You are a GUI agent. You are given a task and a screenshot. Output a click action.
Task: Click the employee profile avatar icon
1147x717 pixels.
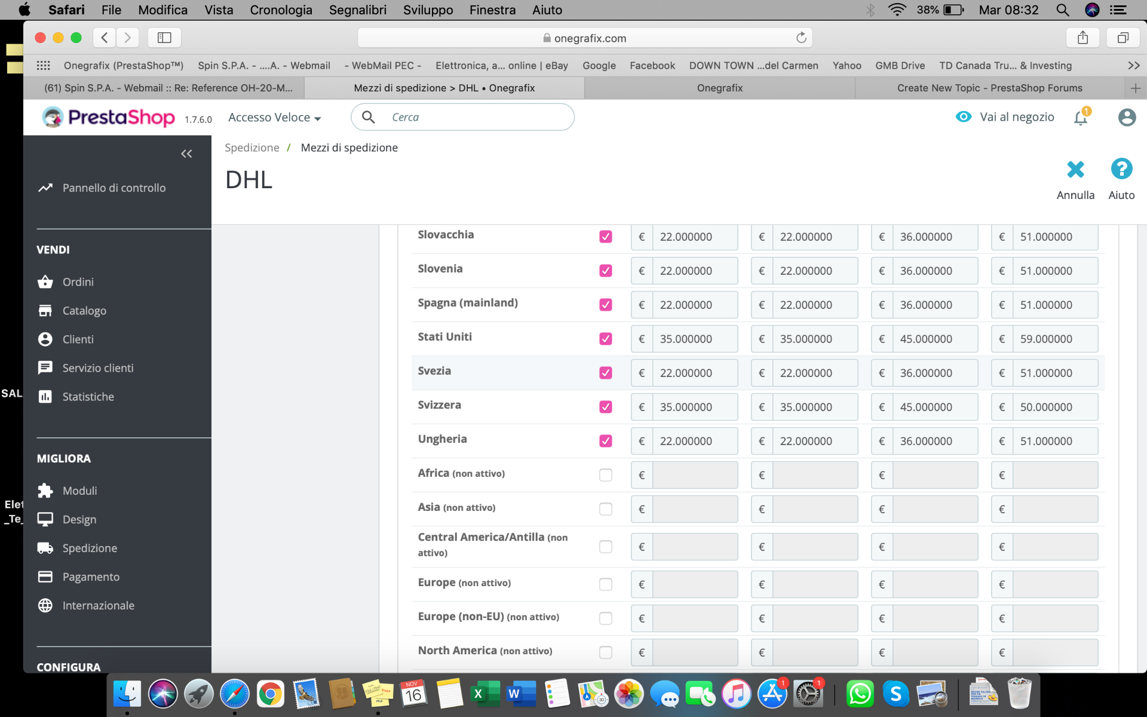(x=1127, y=117)
